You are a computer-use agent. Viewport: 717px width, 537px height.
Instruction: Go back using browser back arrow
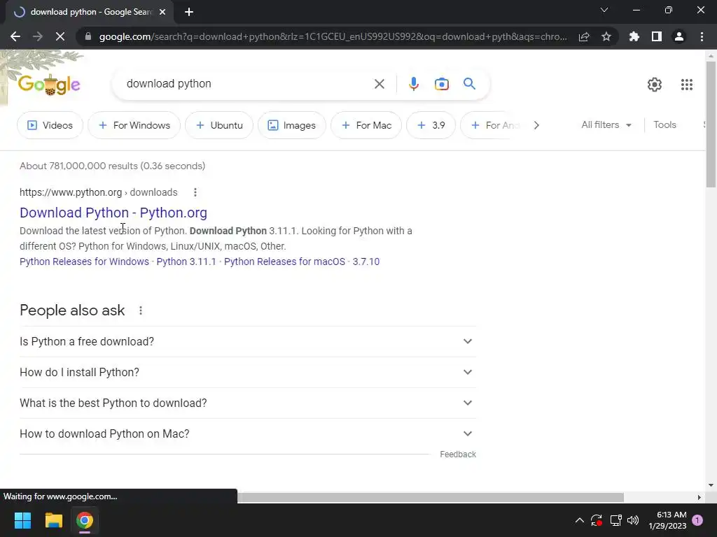tap(15, 36)
